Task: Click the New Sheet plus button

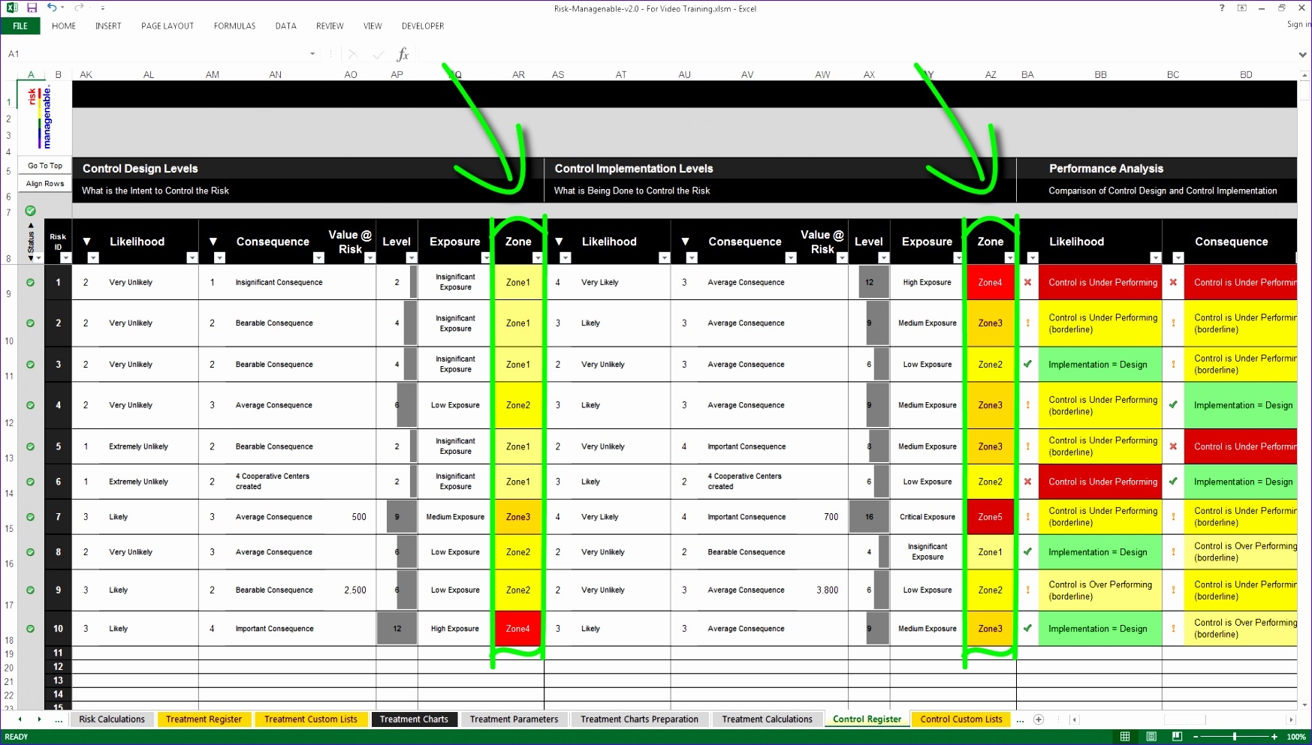Action: click(1039, 719)
